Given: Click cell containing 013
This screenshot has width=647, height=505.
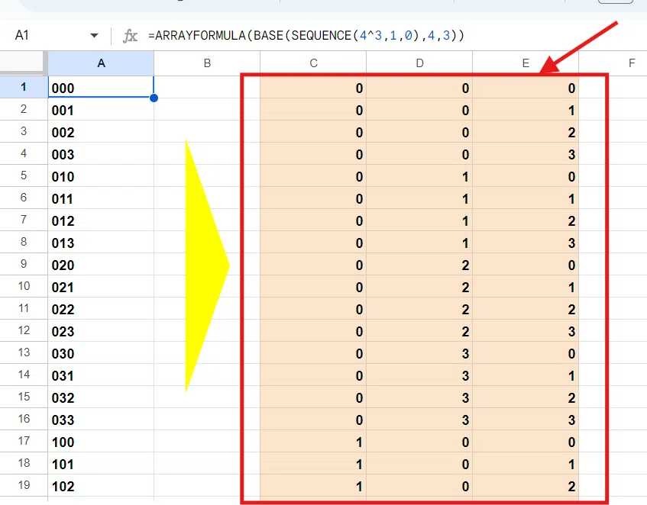Looking at the screenshot, I should pyautogui.click(x=101, y=243).
